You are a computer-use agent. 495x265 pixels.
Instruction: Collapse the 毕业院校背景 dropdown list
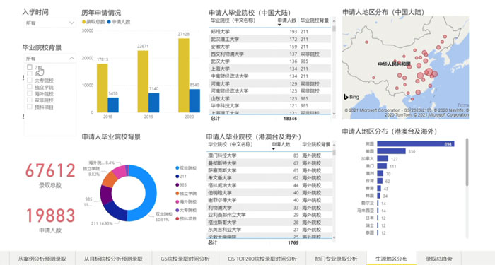pos(71,59)
